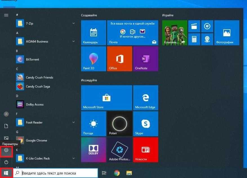This screenshot has width=247, height=178.
Task: Open the Paint 3D tile
Action: pos(94,59)
